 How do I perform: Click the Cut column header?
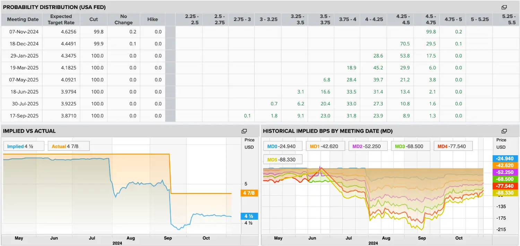click(94, 19)
